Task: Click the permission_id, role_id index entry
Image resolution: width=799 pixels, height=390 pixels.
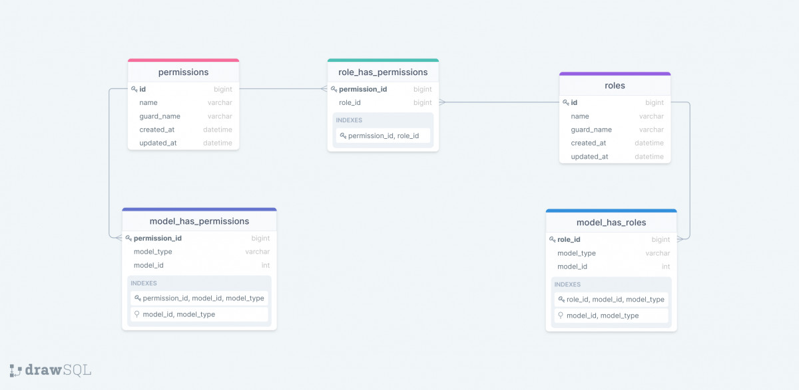Action: [384, 136]
